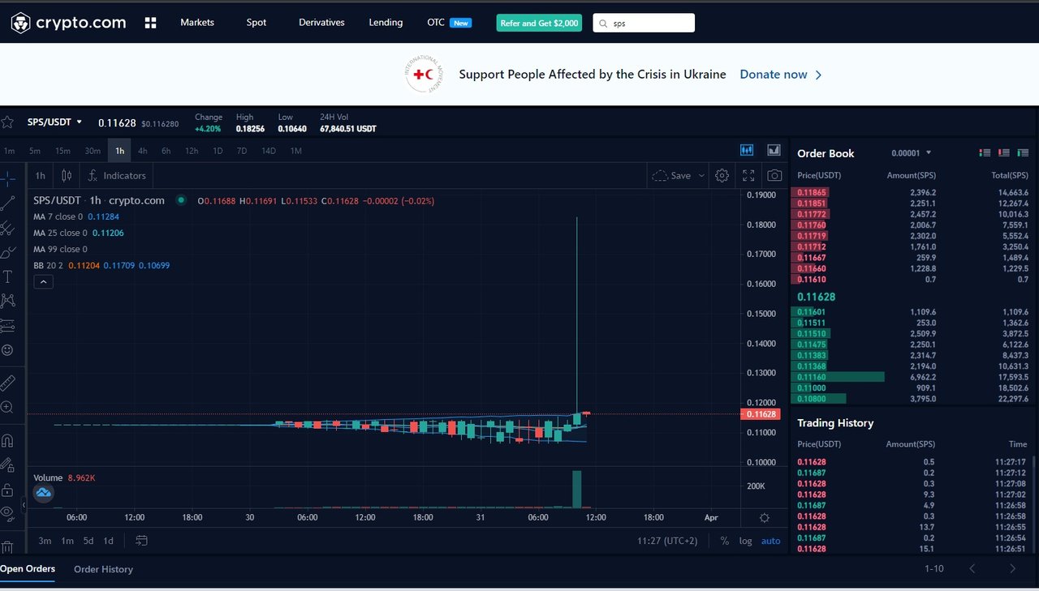This screenshot has height=591, width=1039.
Task: Open chart settings gear
Action: 722,175
